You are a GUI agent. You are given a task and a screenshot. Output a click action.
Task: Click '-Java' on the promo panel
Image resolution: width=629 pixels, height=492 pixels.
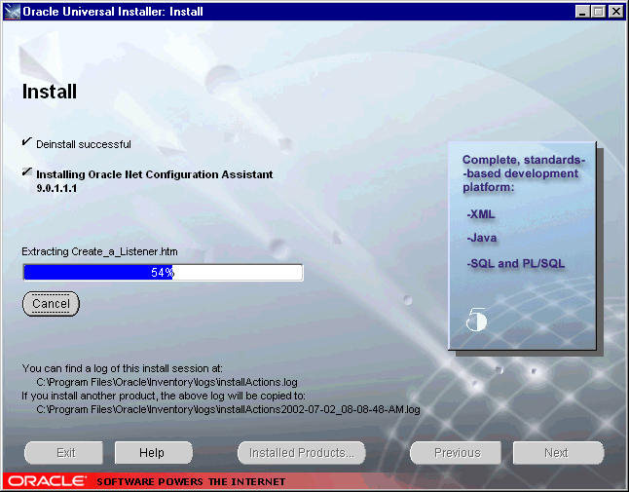pos(481,238)
